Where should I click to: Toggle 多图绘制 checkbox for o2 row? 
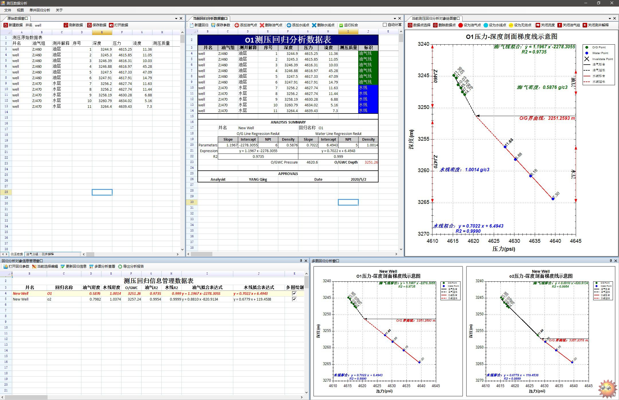pyautogui.click(x=294, y=299)
